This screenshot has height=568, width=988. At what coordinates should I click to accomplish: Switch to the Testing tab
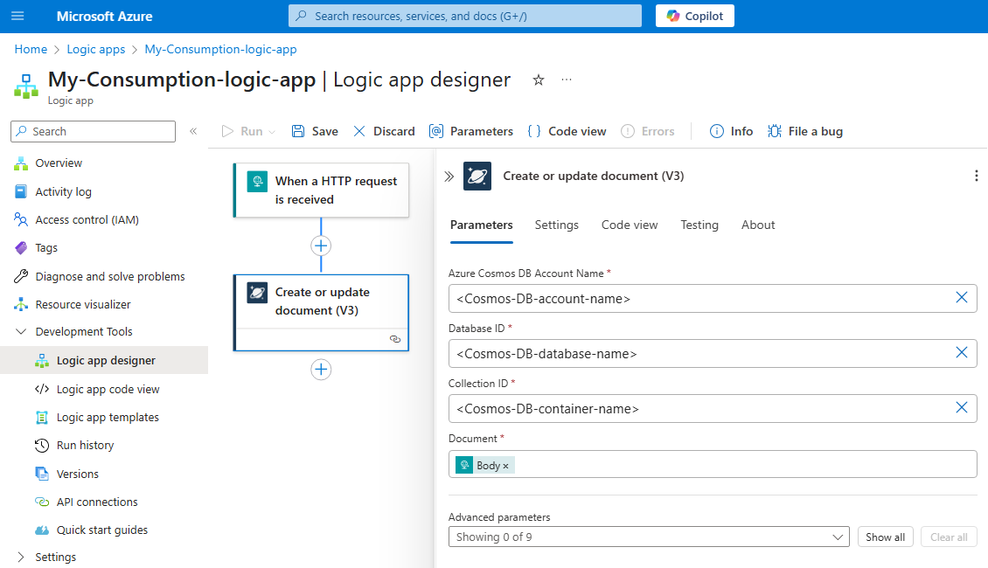[x=699, y=225]
